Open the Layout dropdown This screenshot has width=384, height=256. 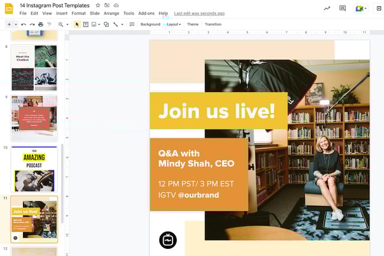tap(173, 24)
